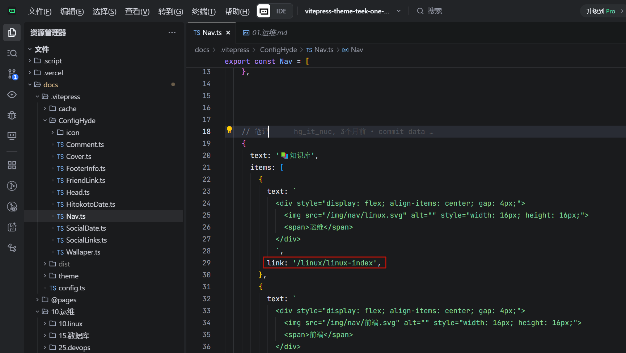Open SocialDate.ts in the file tree
The image size is (626, 353).
[x=86, y=228]
